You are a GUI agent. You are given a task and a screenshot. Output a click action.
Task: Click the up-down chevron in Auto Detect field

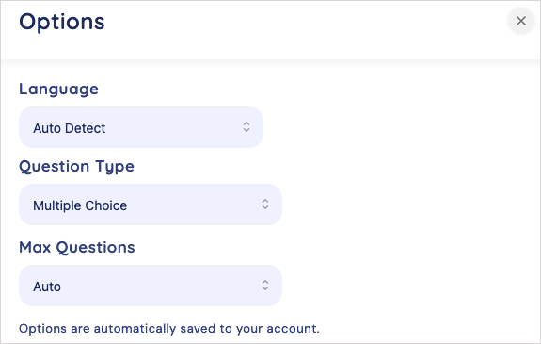247,127
